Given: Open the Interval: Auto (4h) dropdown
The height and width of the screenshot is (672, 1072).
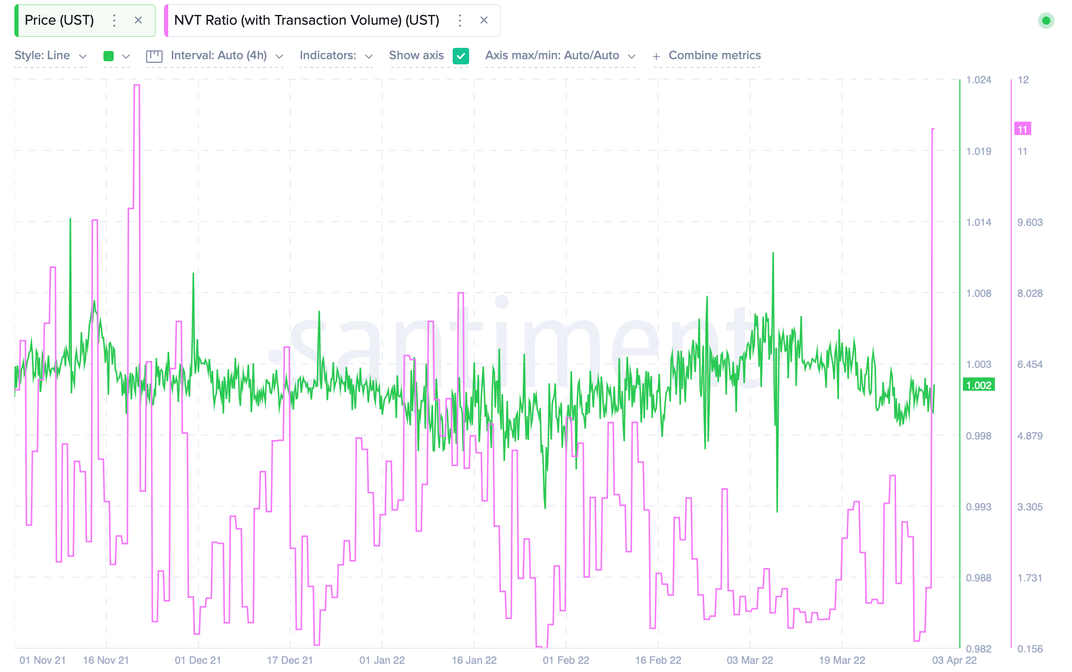Looking at the screenshot, I should click(227, 56).
